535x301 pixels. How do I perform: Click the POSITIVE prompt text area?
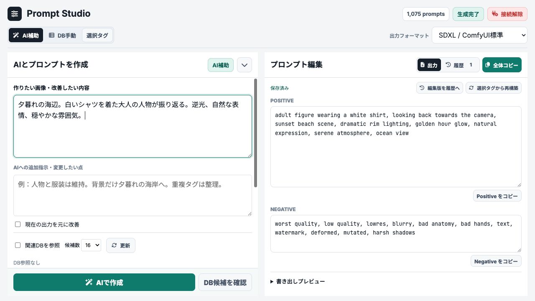click(396, 147)
